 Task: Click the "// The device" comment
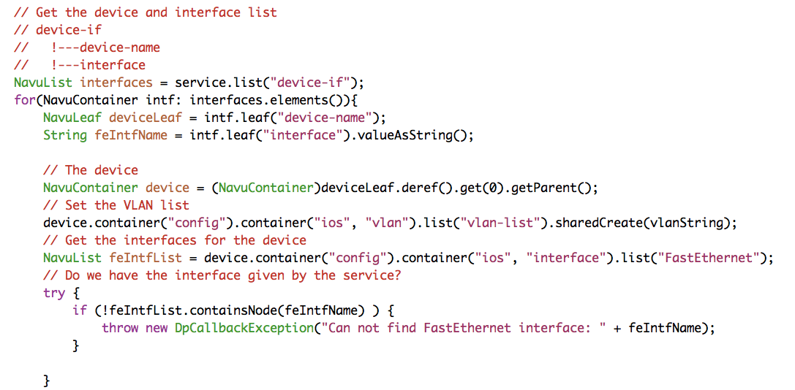coord(91,170)
